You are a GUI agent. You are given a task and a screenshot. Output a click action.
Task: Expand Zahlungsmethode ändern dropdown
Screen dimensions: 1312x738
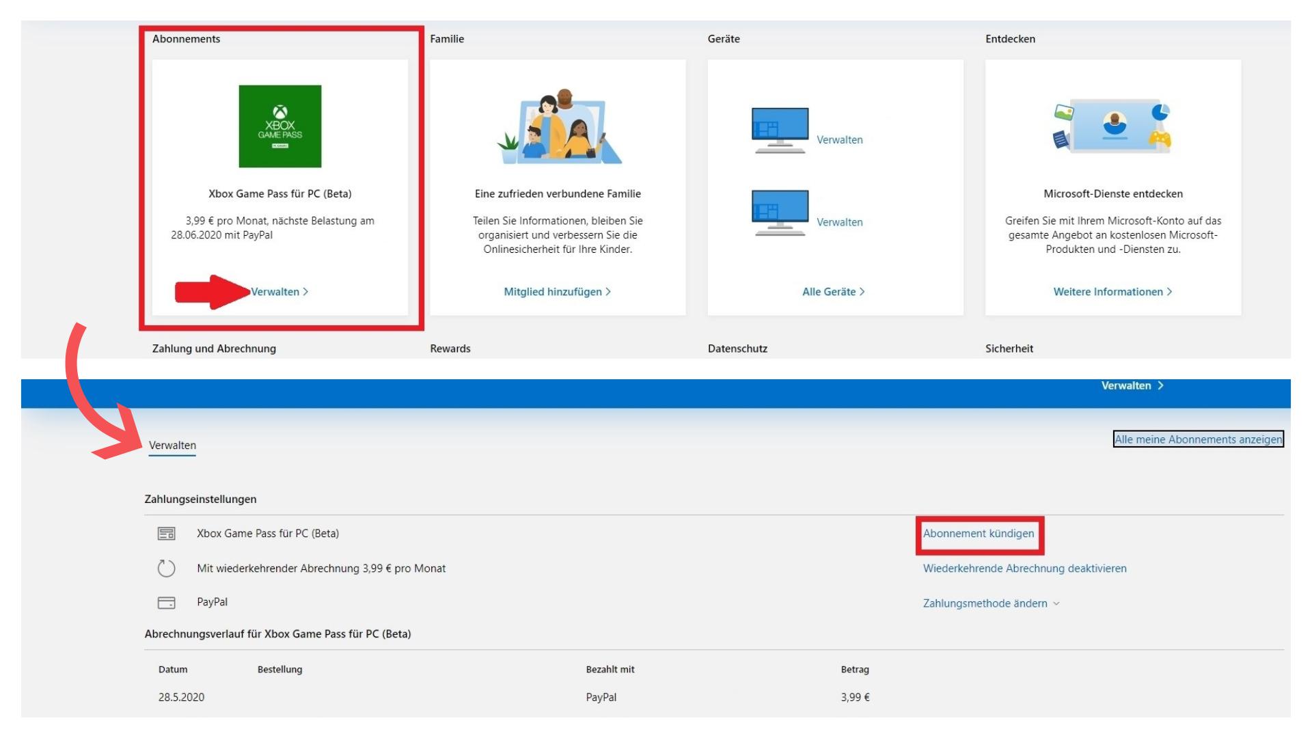tap(992, 603)
